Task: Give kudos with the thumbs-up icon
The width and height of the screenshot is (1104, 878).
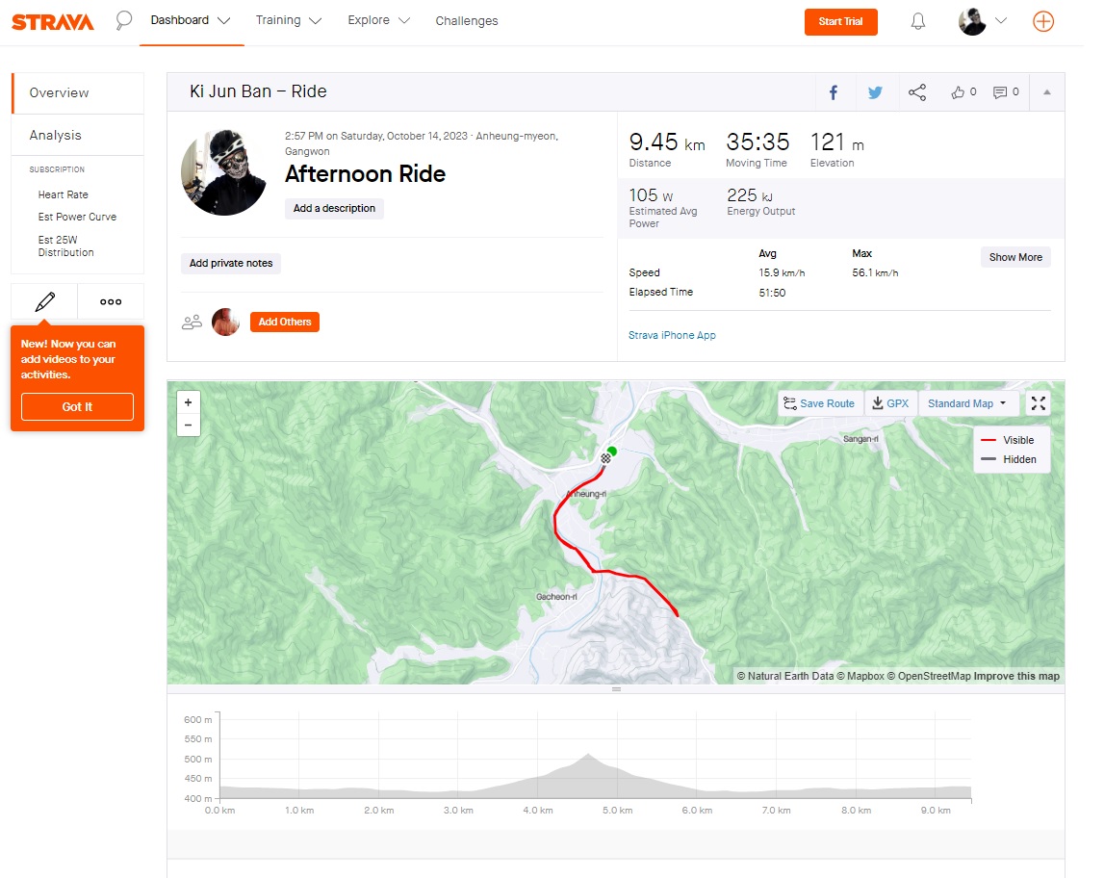Action: pos(963,92)
